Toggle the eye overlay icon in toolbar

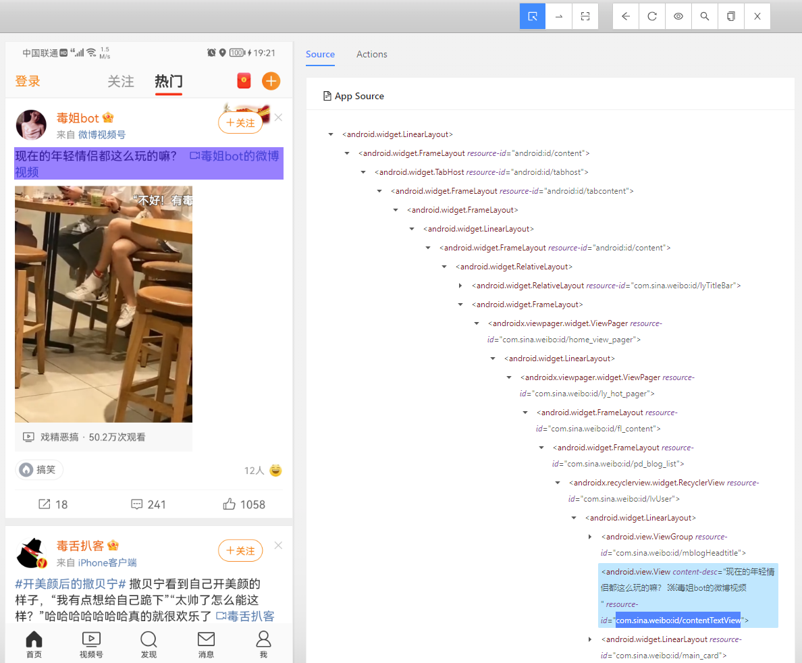click(x=678, y=16)
